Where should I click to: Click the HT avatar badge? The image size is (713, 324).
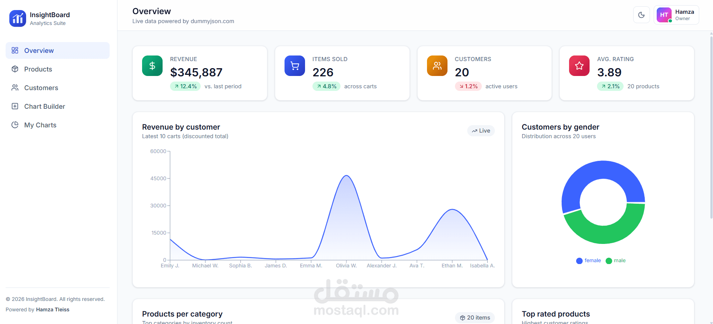point(664,15)
